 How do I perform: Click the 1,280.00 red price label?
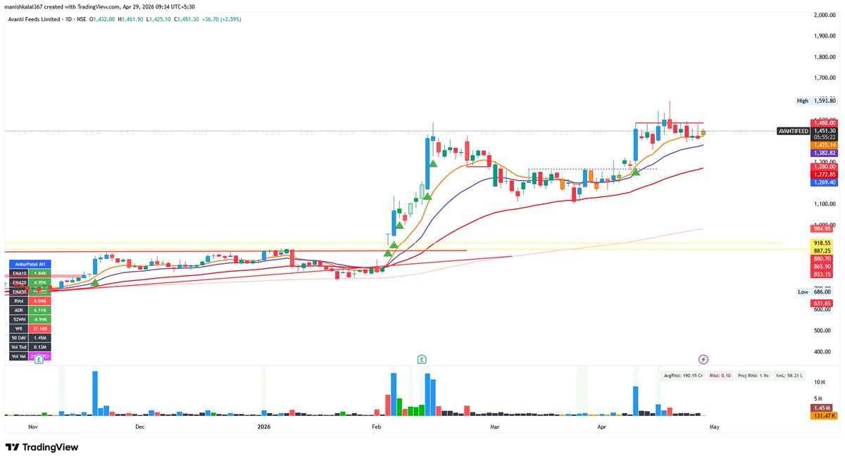(825, 167)
